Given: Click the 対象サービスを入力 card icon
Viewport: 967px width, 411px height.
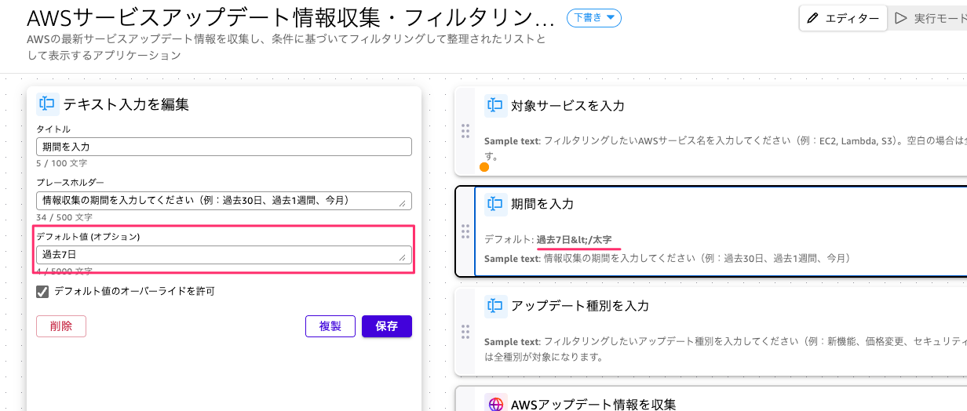Looking at the screenshot, I should coord(494,105).
